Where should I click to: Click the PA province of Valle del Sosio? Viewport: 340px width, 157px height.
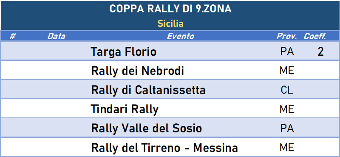coord(287,128)
